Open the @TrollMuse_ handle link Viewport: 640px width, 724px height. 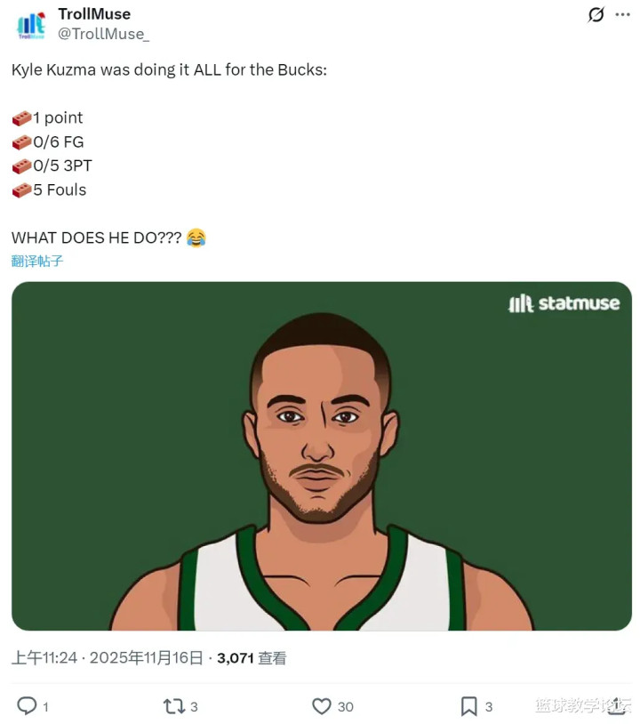point(104,34)
